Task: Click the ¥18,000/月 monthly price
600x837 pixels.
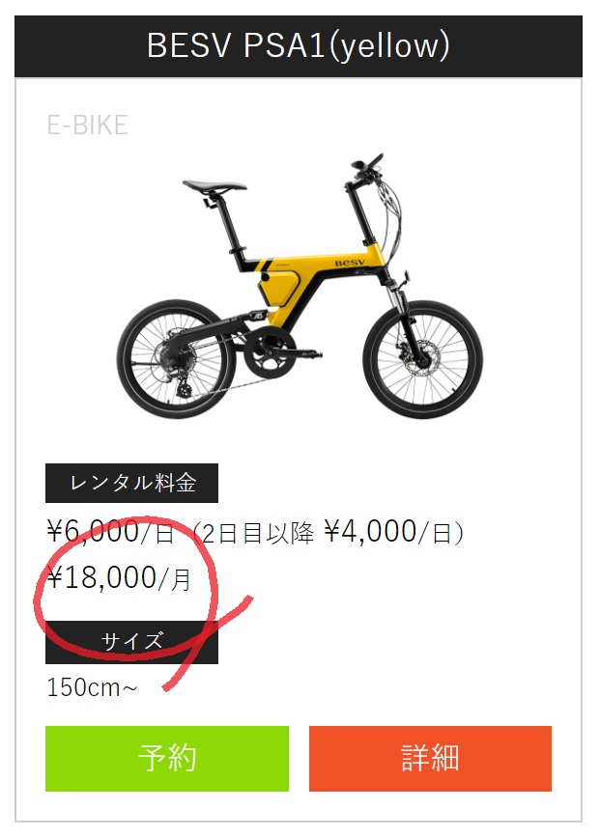Action: click(119, 578)
